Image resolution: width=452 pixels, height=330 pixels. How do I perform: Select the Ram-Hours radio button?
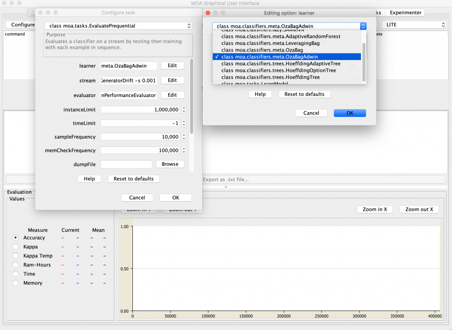(x=15, y=265)
